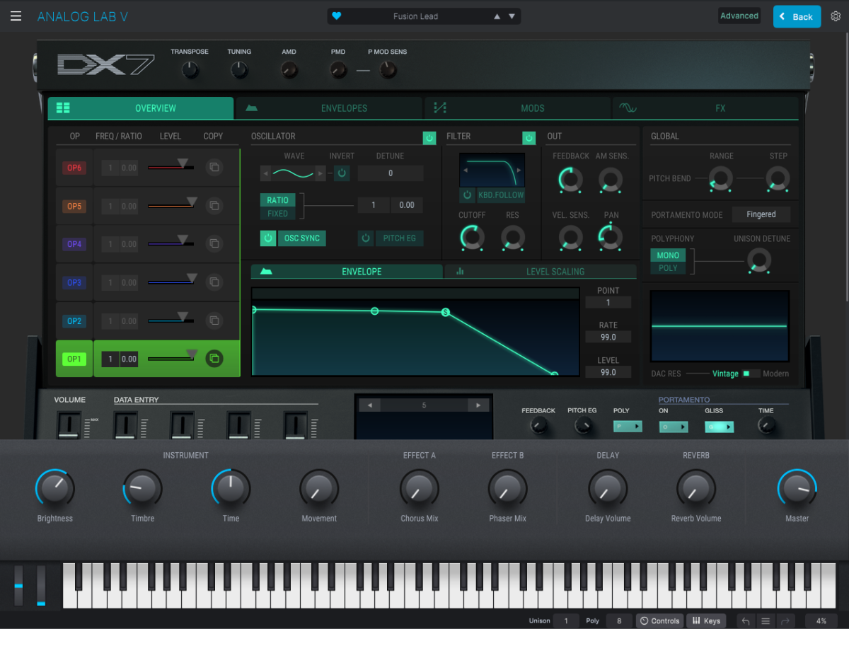Select the next preset with down arrow
The height and width of the screenshot is (670, 849).
[512, 16]
